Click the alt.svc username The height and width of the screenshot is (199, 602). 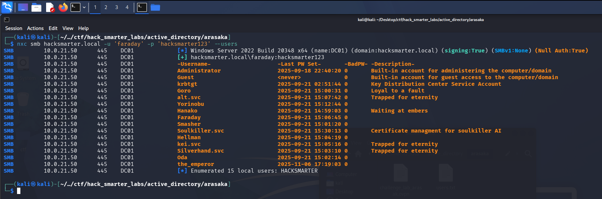tap(189, 97)
